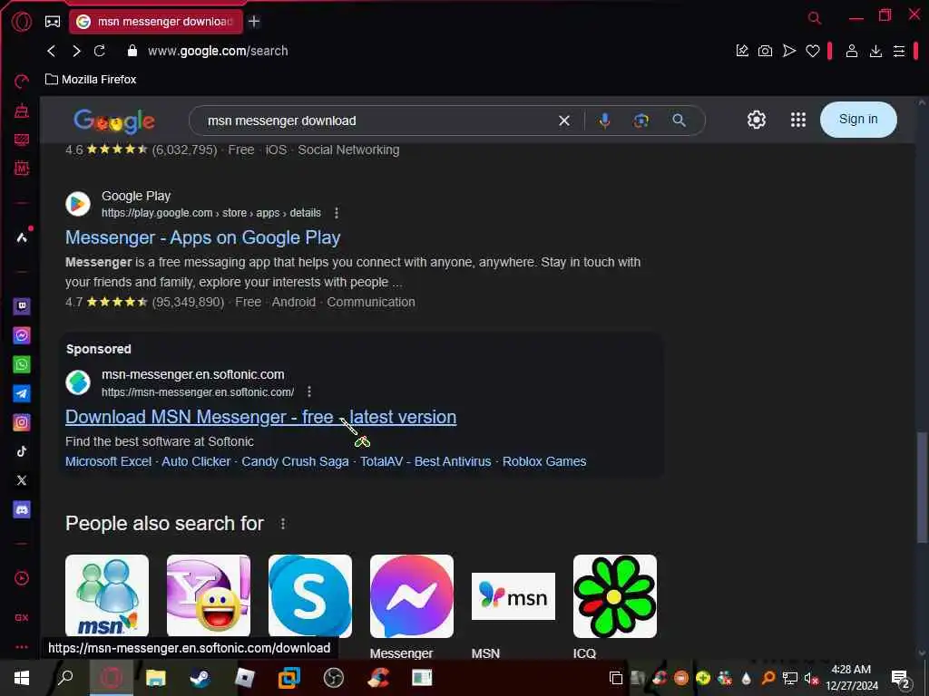Viewport: 929px width, 696px height.
Task: Open Facebook Messenger in the sidebar
Action: coord(22,335)
